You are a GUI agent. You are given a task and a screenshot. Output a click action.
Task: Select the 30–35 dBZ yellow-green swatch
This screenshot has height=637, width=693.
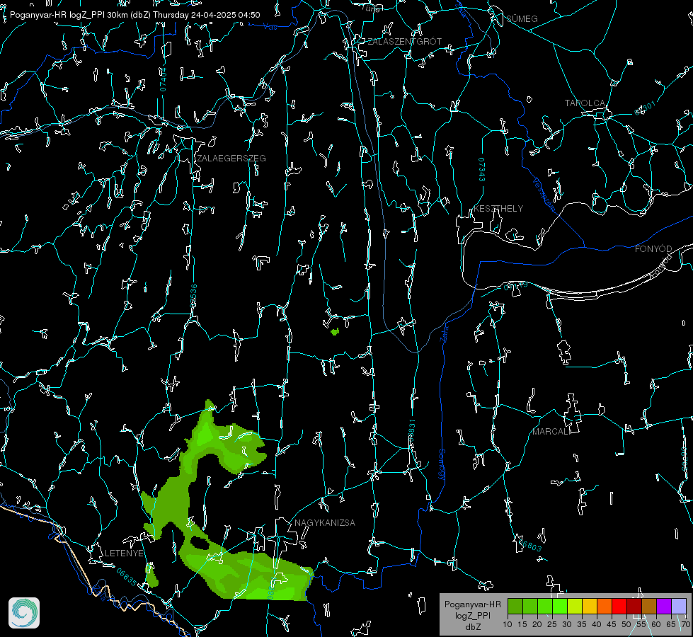click(575, 607)
